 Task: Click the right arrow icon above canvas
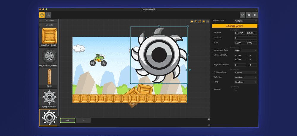(207, 21)
